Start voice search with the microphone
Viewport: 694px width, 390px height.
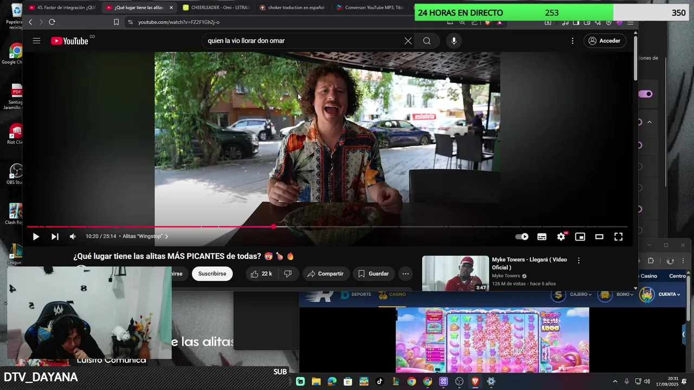[x=454, y=41]
